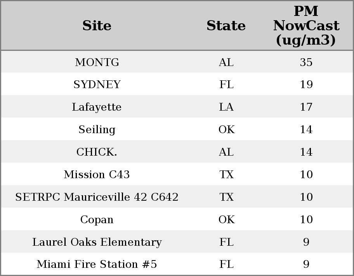
Task: Click the Seiling site name
Action: point(97,130)
